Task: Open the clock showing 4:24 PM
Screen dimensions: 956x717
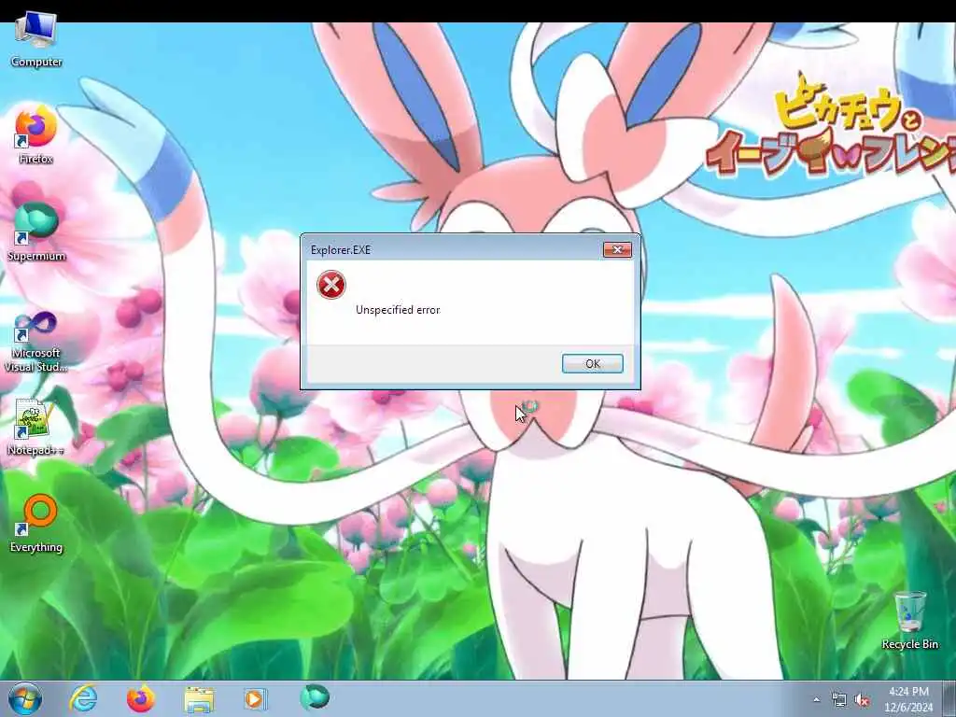Action: 908,699
